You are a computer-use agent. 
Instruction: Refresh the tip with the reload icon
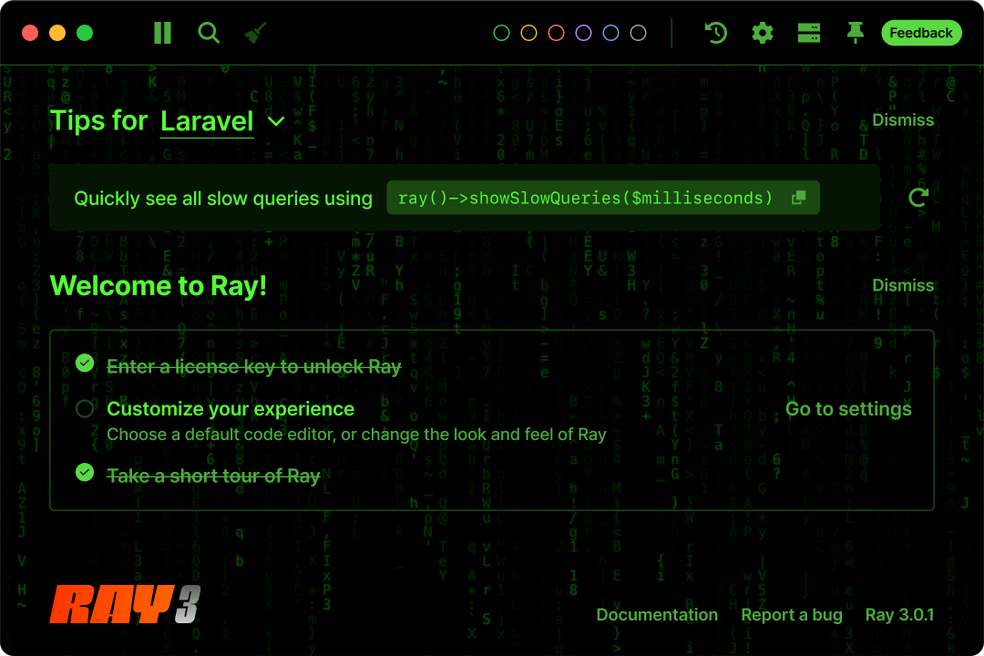click(x=918, y=198)
